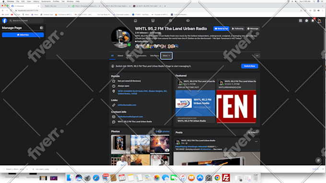Viewport: 326px width, 183px height.
Task: Open the notifications bell icon
Action: (313, 21)
